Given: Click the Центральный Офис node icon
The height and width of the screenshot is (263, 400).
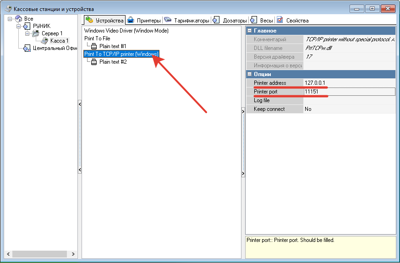Looking at the screenshot, I should tap(27, 48).
